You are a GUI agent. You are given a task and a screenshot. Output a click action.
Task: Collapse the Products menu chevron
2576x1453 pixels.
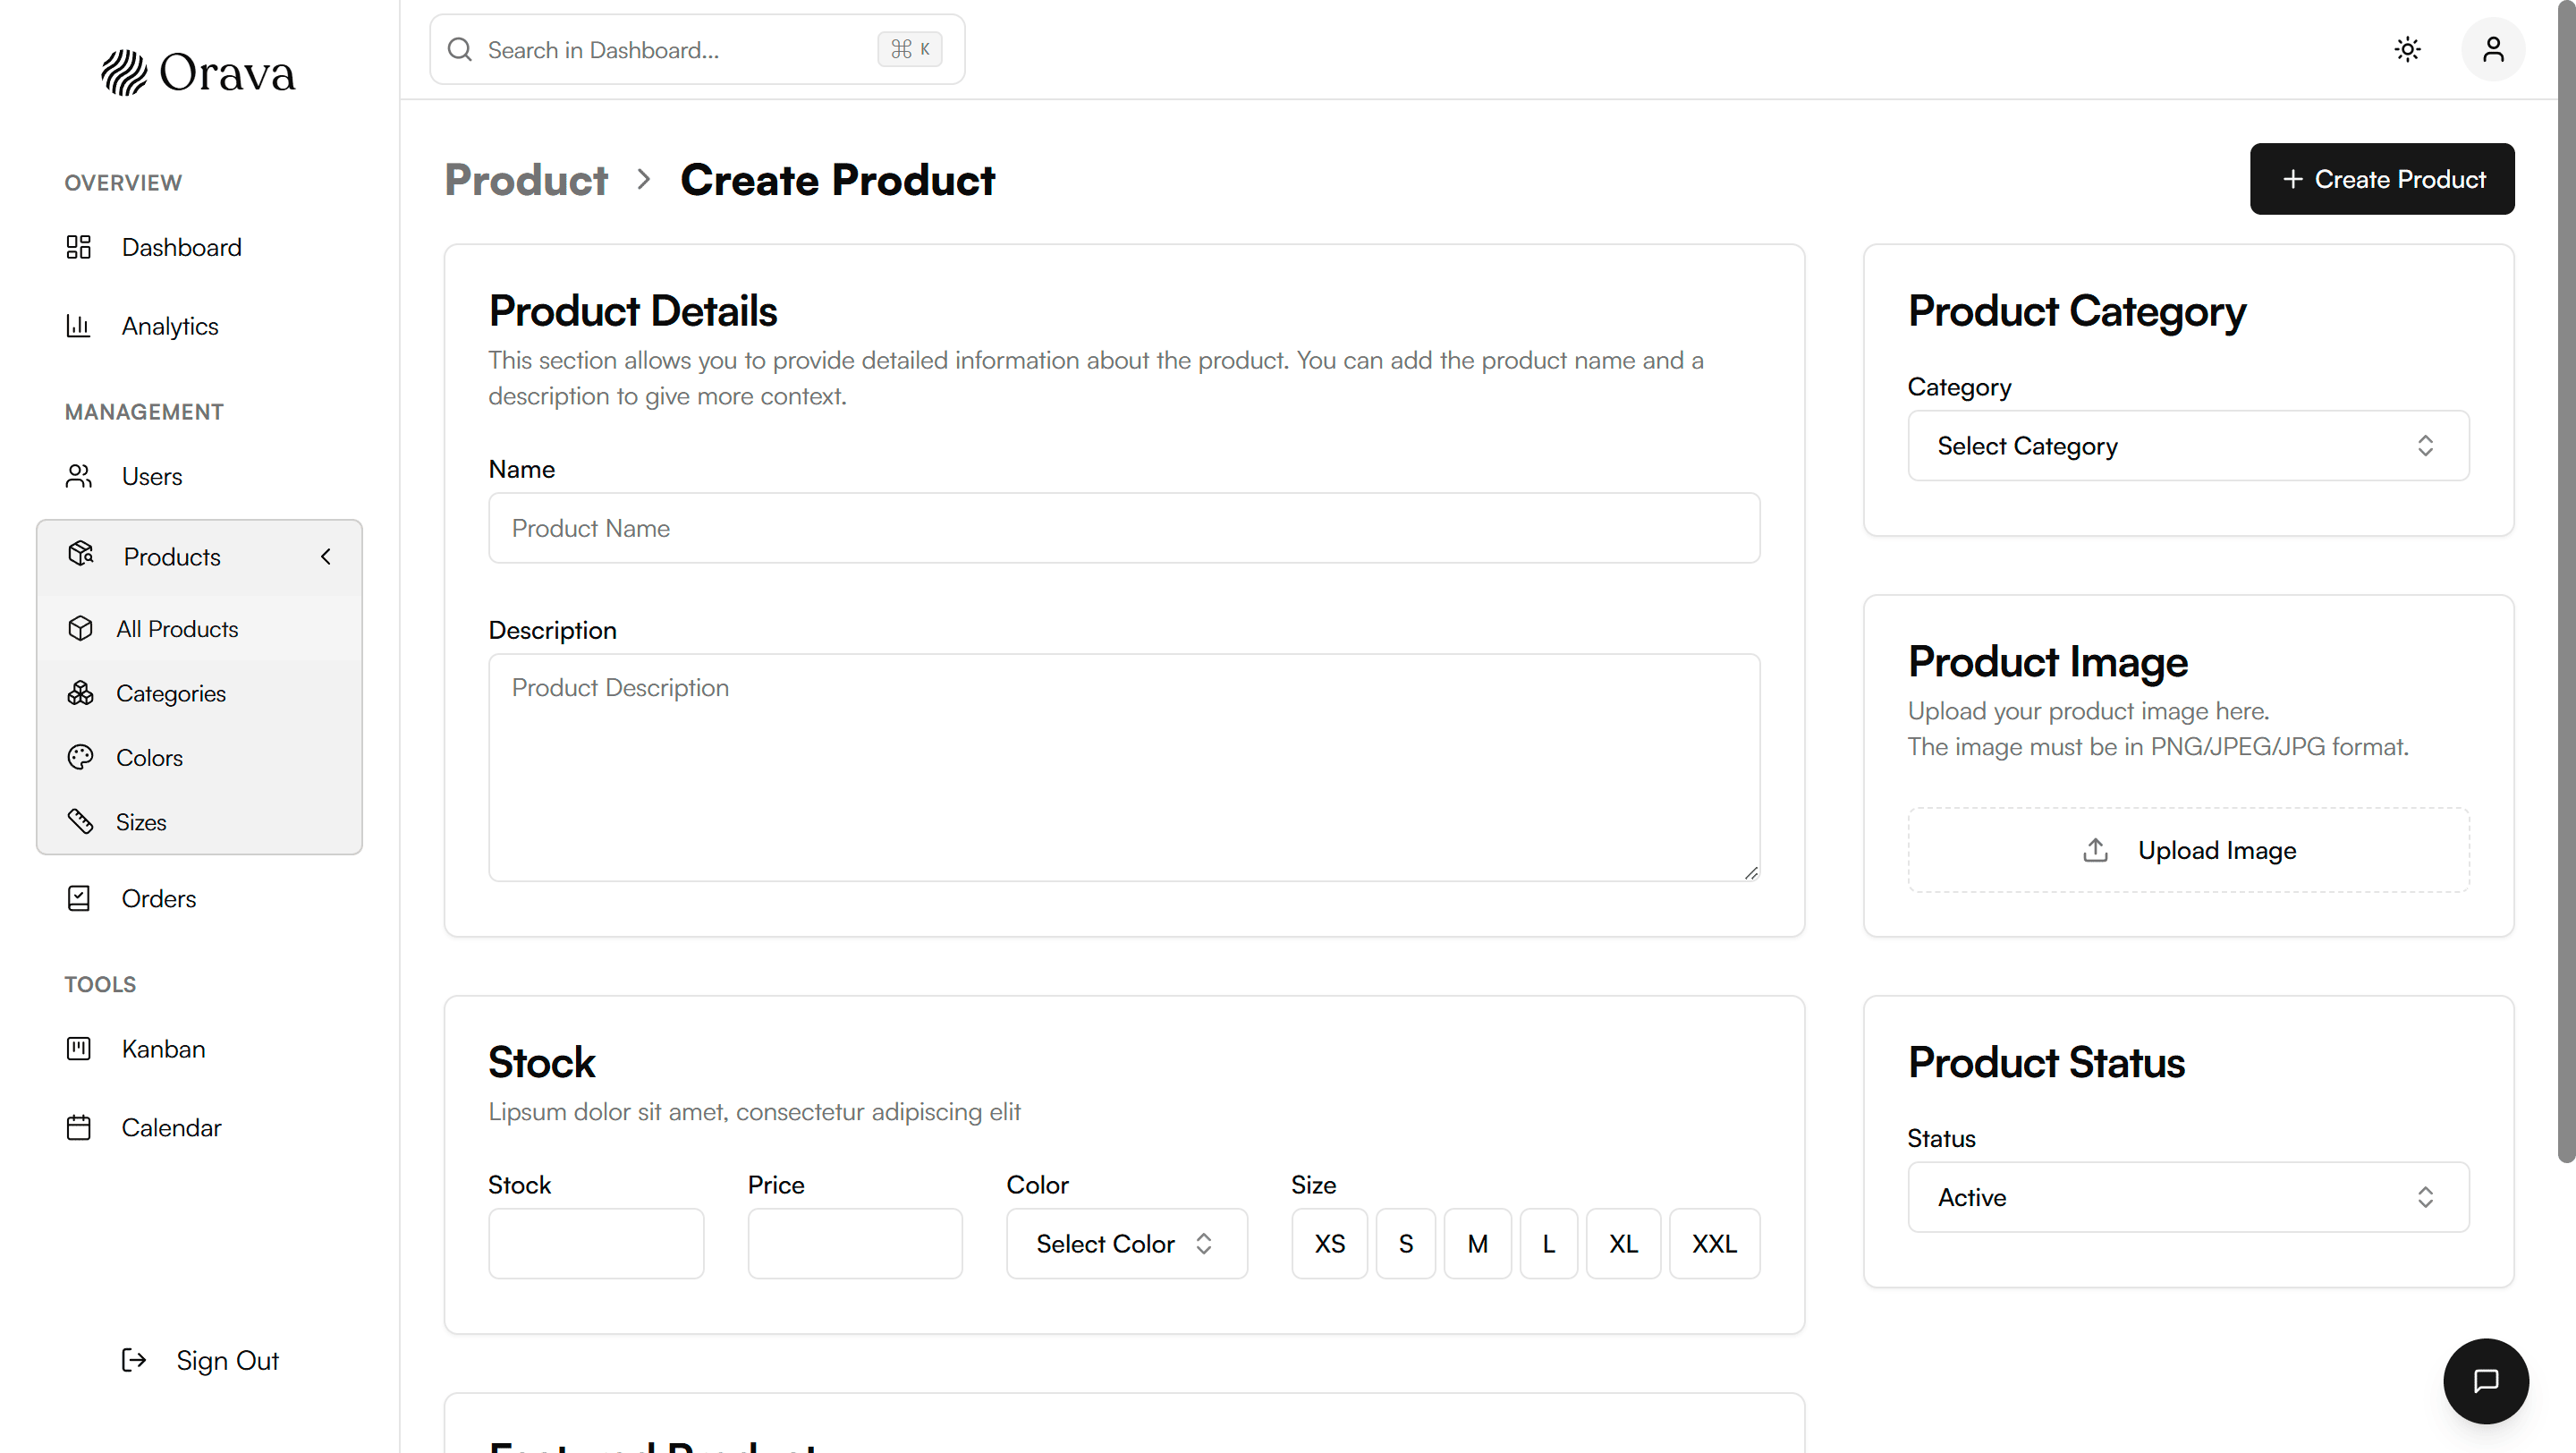tap(325, 556)
